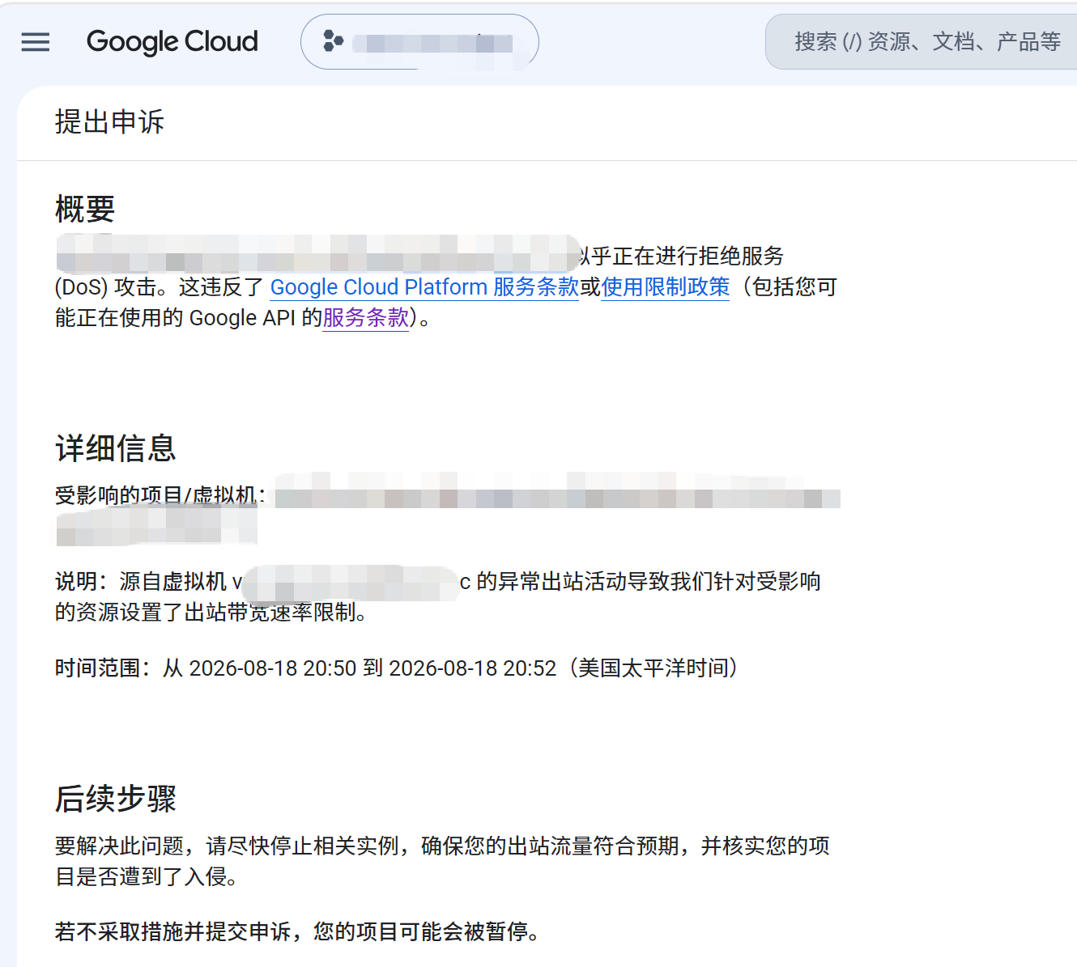This screenshot has height=967, width=1077.
Task: Click the 受影响的项目/虚拟机 label
Action: [160, 494]
